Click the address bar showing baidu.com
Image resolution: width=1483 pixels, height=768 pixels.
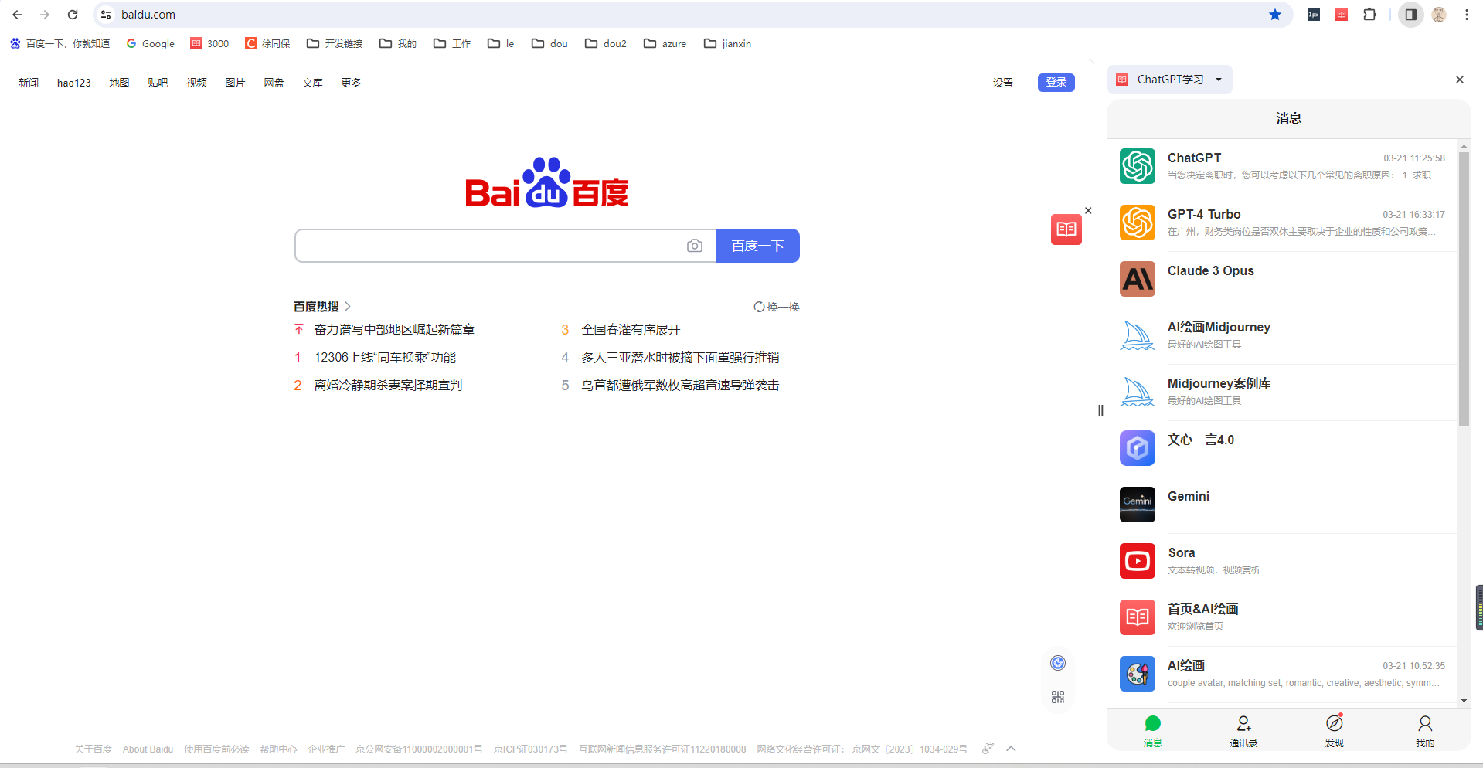click(x=692, y=15)
